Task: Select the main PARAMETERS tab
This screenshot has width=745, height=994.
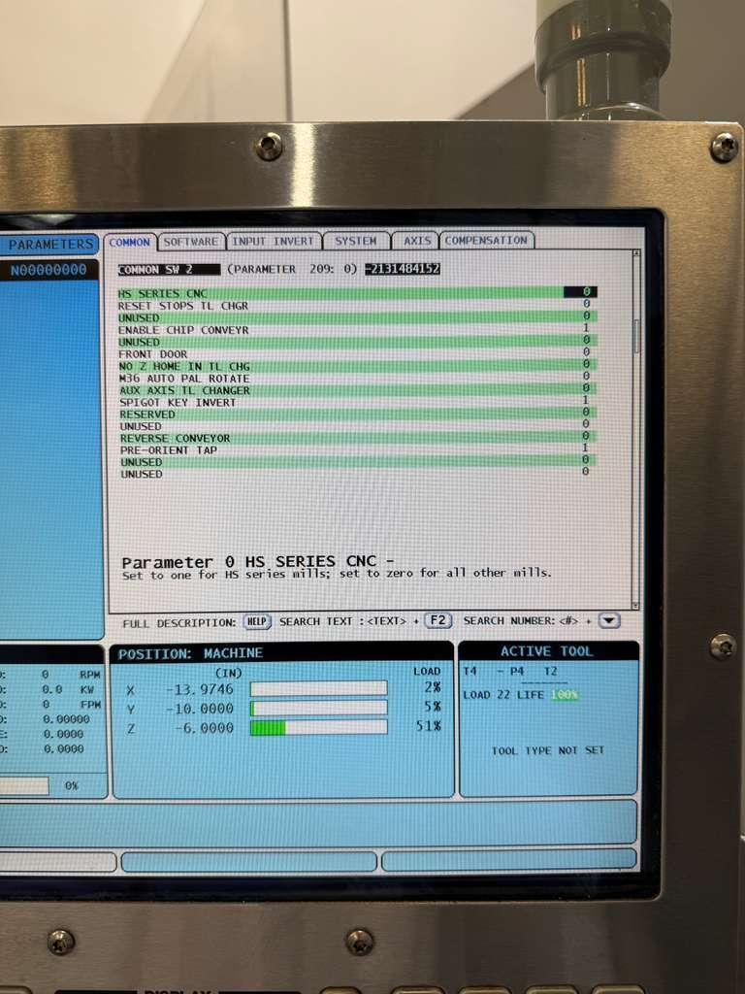Action: click(x=52, y=245)
